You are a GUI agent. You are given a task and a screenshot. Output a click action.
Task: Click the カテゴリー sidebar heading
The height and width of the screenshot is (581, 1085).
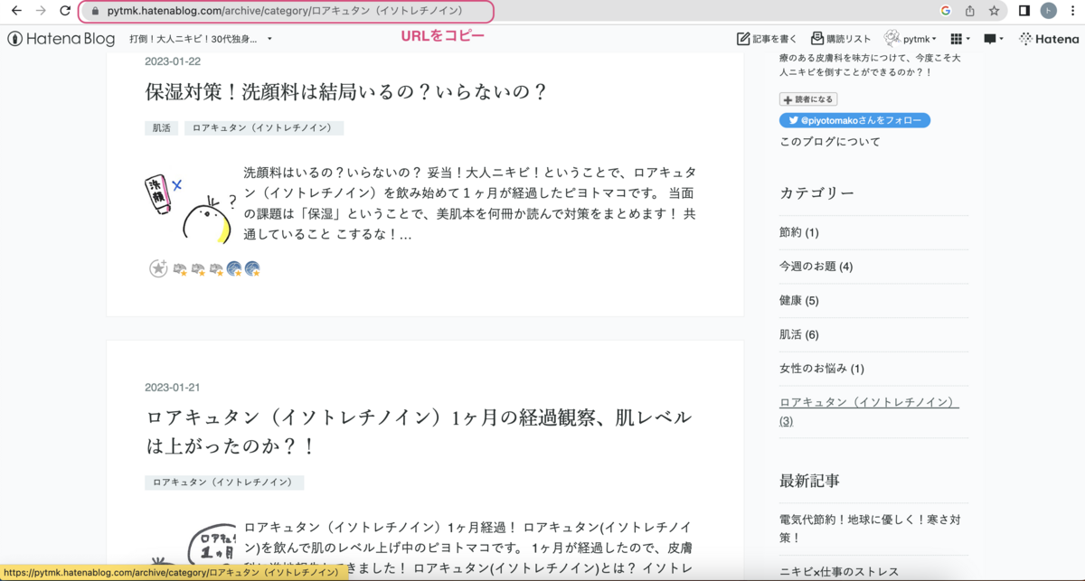pyautogui.click(x=816, y=192)
